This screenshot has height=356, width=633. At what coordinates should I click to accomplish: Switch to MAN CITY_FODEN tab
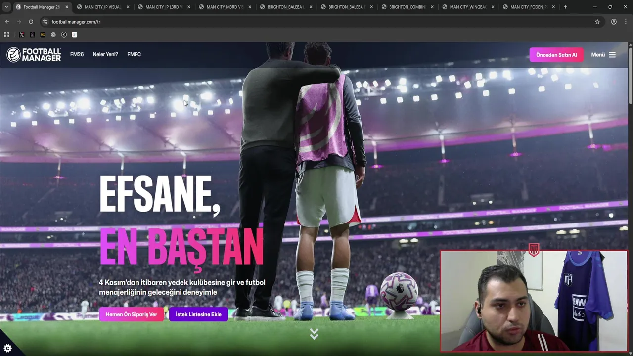pyautogui.click(x=529, y=7)
